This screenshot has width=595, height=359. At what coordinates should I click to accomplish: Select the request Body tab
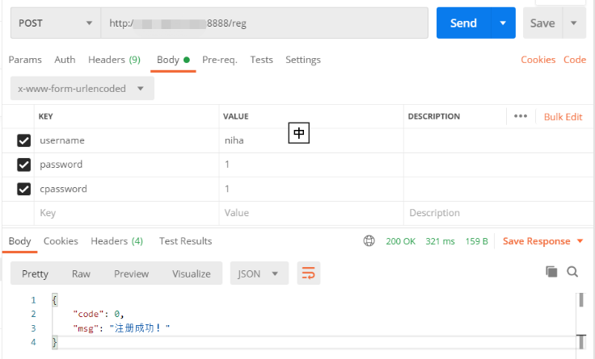point(173,60)
